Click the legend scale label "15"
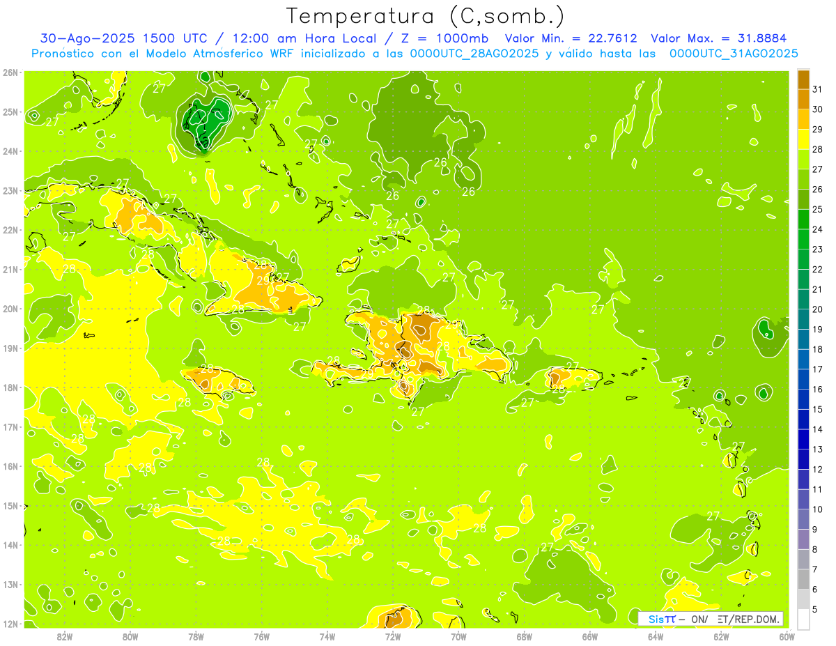The width and height of the screenshot is (836, 646). [818, 409]
